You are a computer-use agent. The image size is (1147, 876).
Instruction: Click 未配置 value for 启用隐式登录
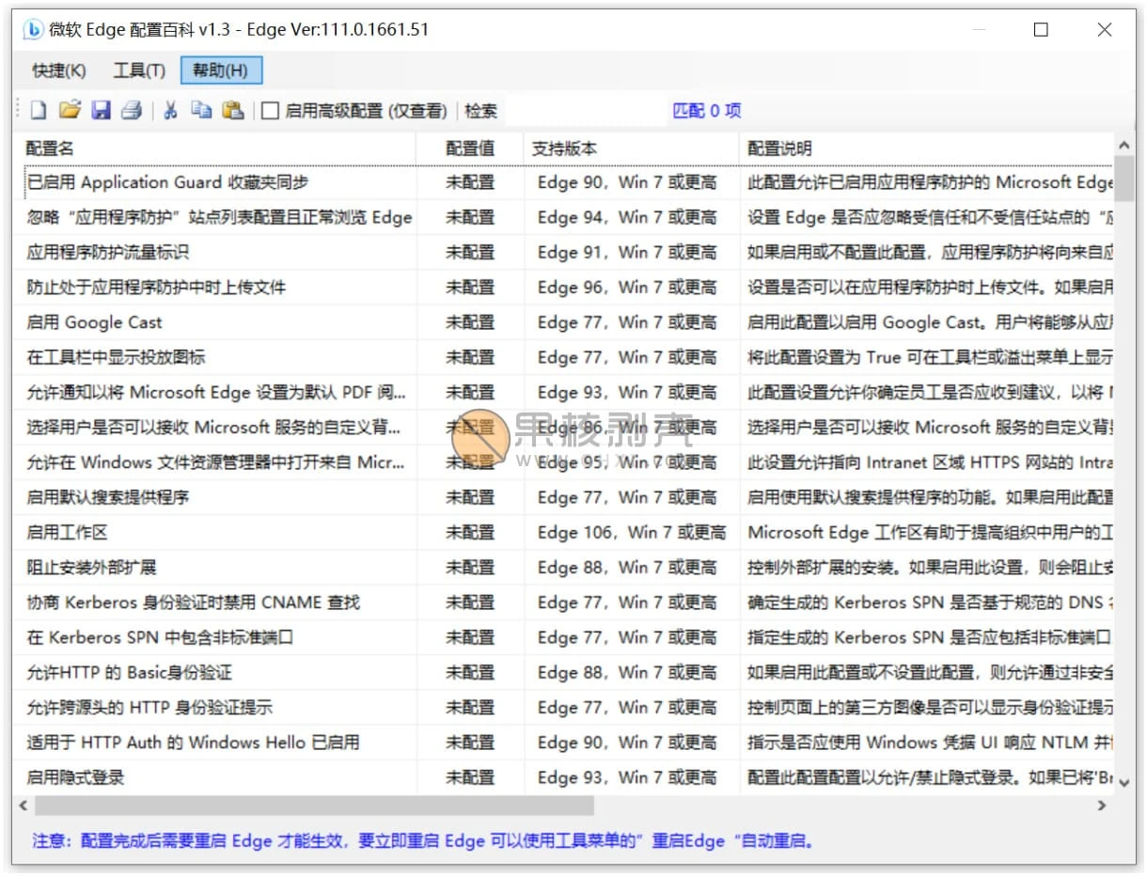tap(470, 777)
